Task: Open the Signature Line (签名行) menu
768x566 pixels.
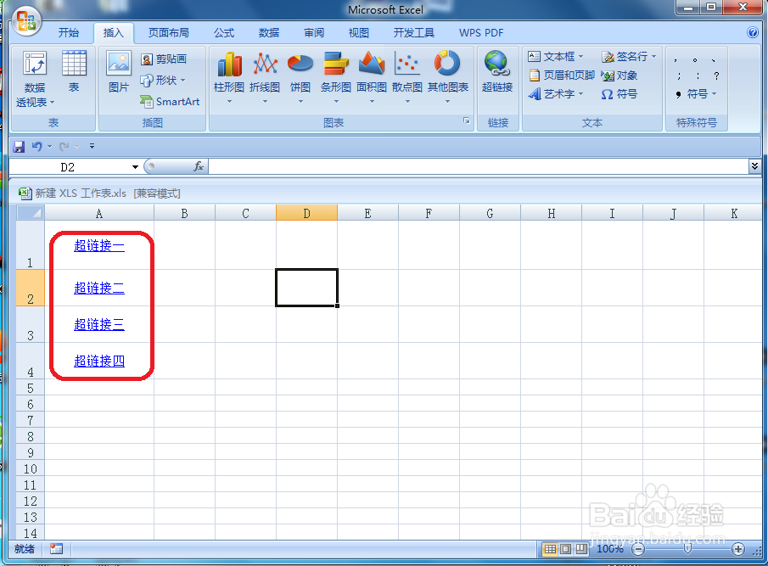Action: pyautogui.click(x=629, y=57)
